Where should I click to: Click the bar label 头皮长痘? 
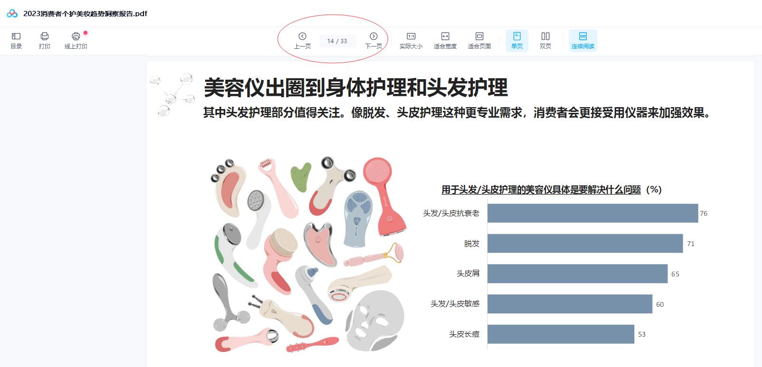click(x=464, y=334)
